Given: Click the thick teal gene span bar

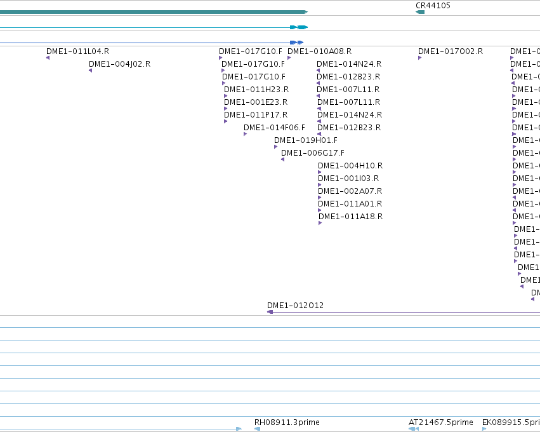Looking at the screenshot, I should click(154, 12).
